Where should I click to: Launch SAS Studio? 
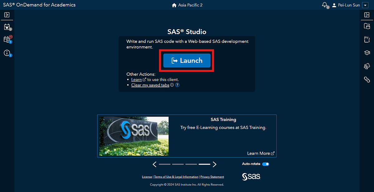coord(187,61)
